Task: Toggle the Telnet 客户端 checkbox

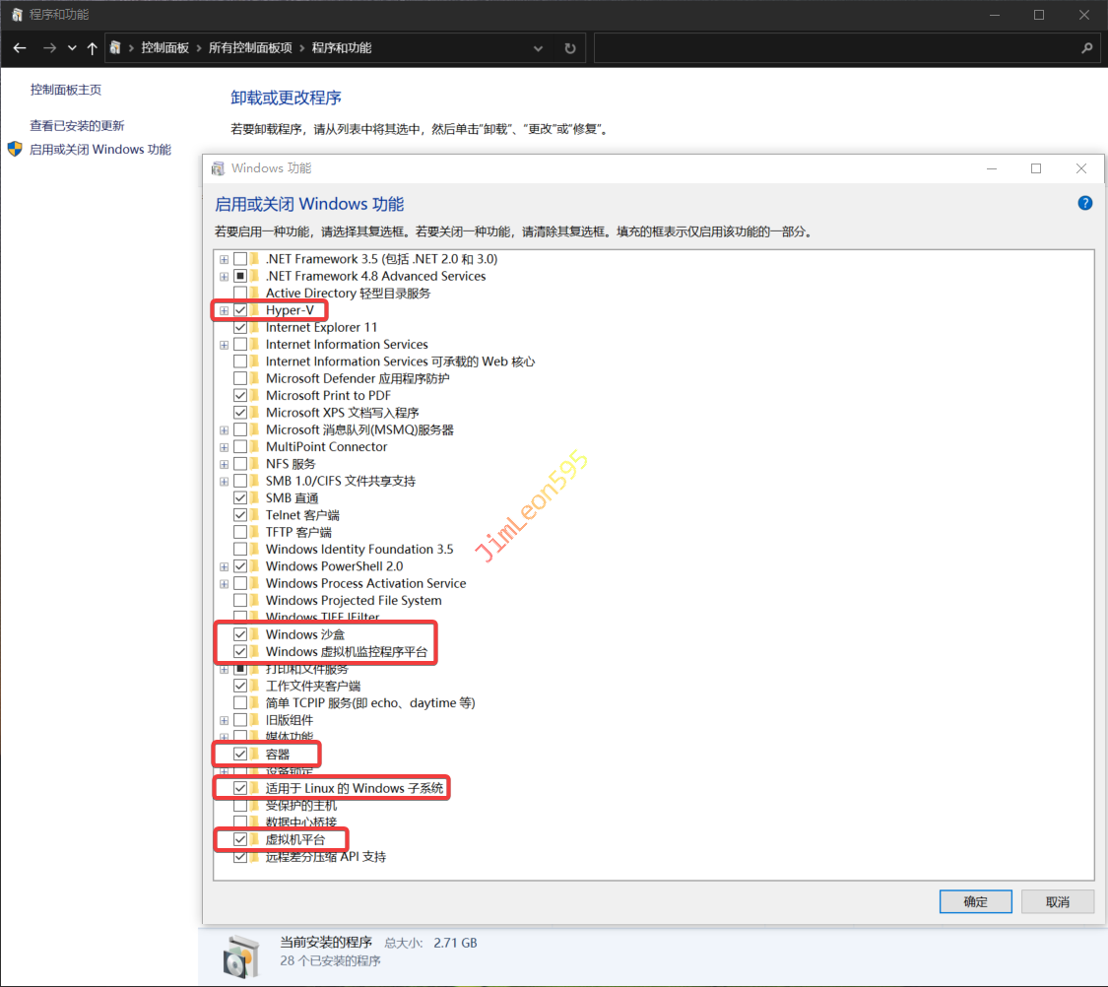Action: 240,515
